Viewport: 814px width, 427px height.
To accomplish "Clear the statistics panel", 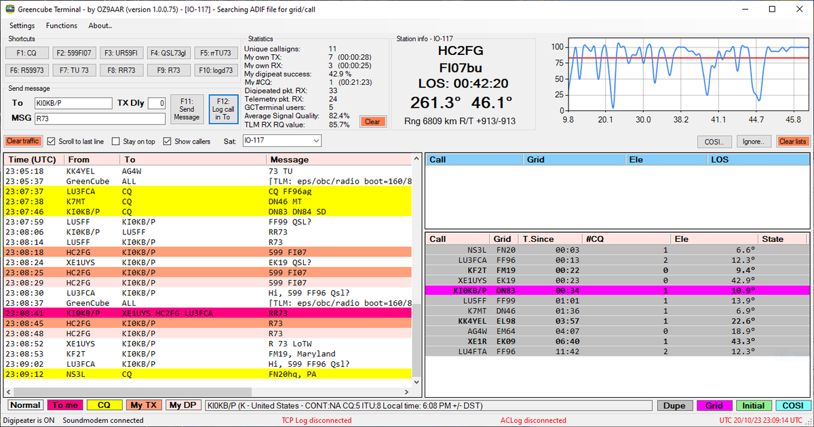I will tap(372, 122).
